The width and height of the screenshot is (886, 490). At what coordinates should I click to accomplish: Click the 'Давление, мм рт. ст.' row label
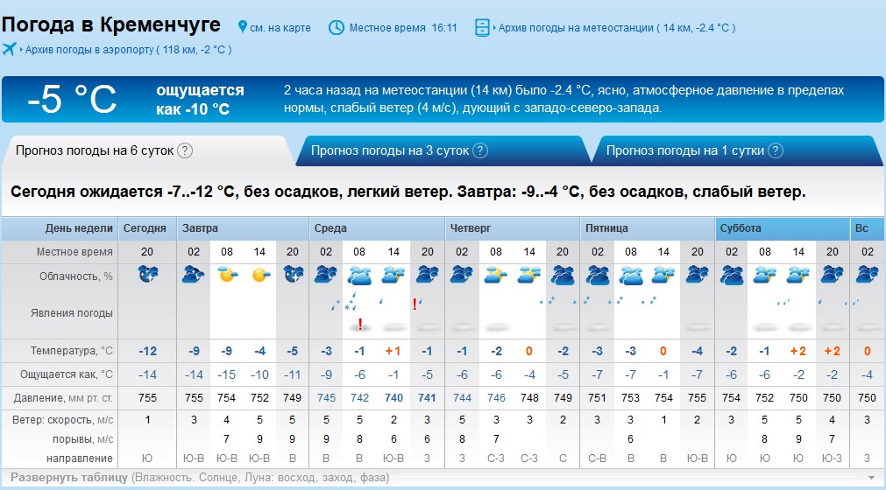pos(66,397)
